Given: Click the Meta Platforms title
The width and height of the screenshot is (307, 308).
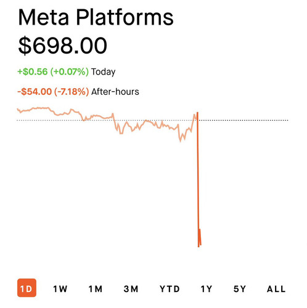Looking at the screenshot, I should click(x=96, y=18).
